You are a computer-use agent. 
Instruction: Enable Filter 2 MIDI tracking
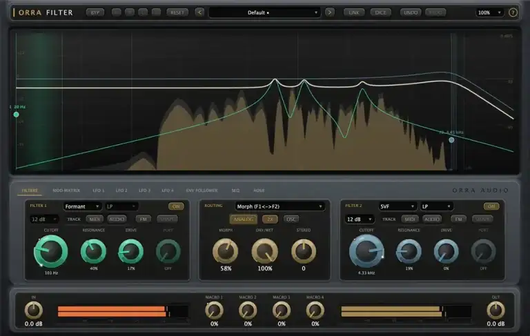(x=410, y=219)
